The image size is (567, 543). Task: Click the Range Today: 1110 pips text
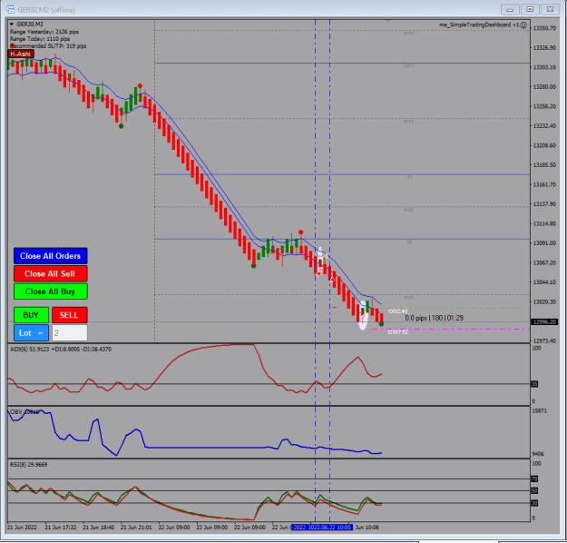tap(40, 39)
